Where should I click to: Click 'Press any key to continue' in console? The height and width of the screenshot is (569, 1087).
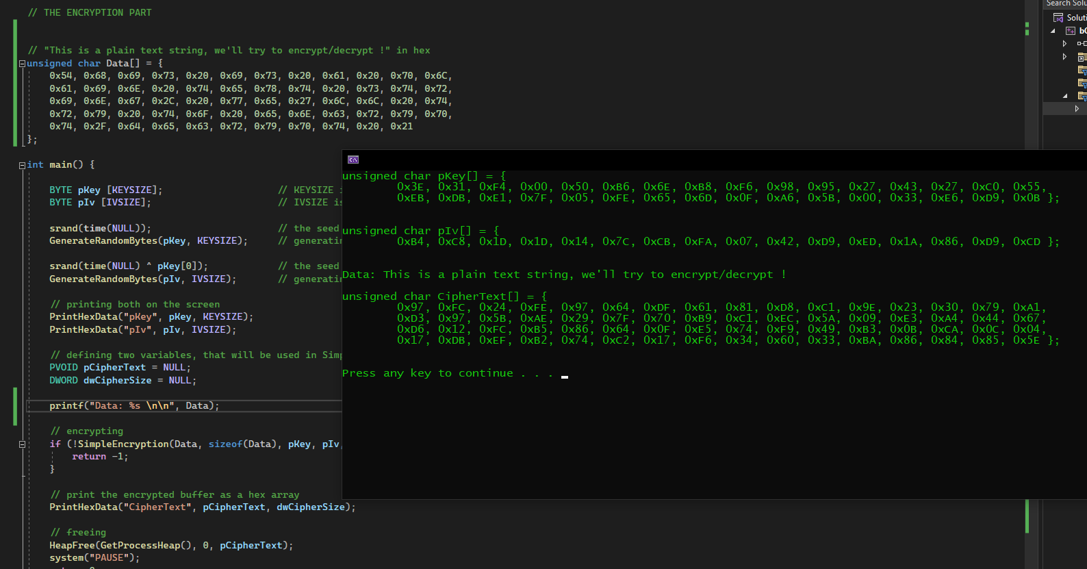pos(428,373)
